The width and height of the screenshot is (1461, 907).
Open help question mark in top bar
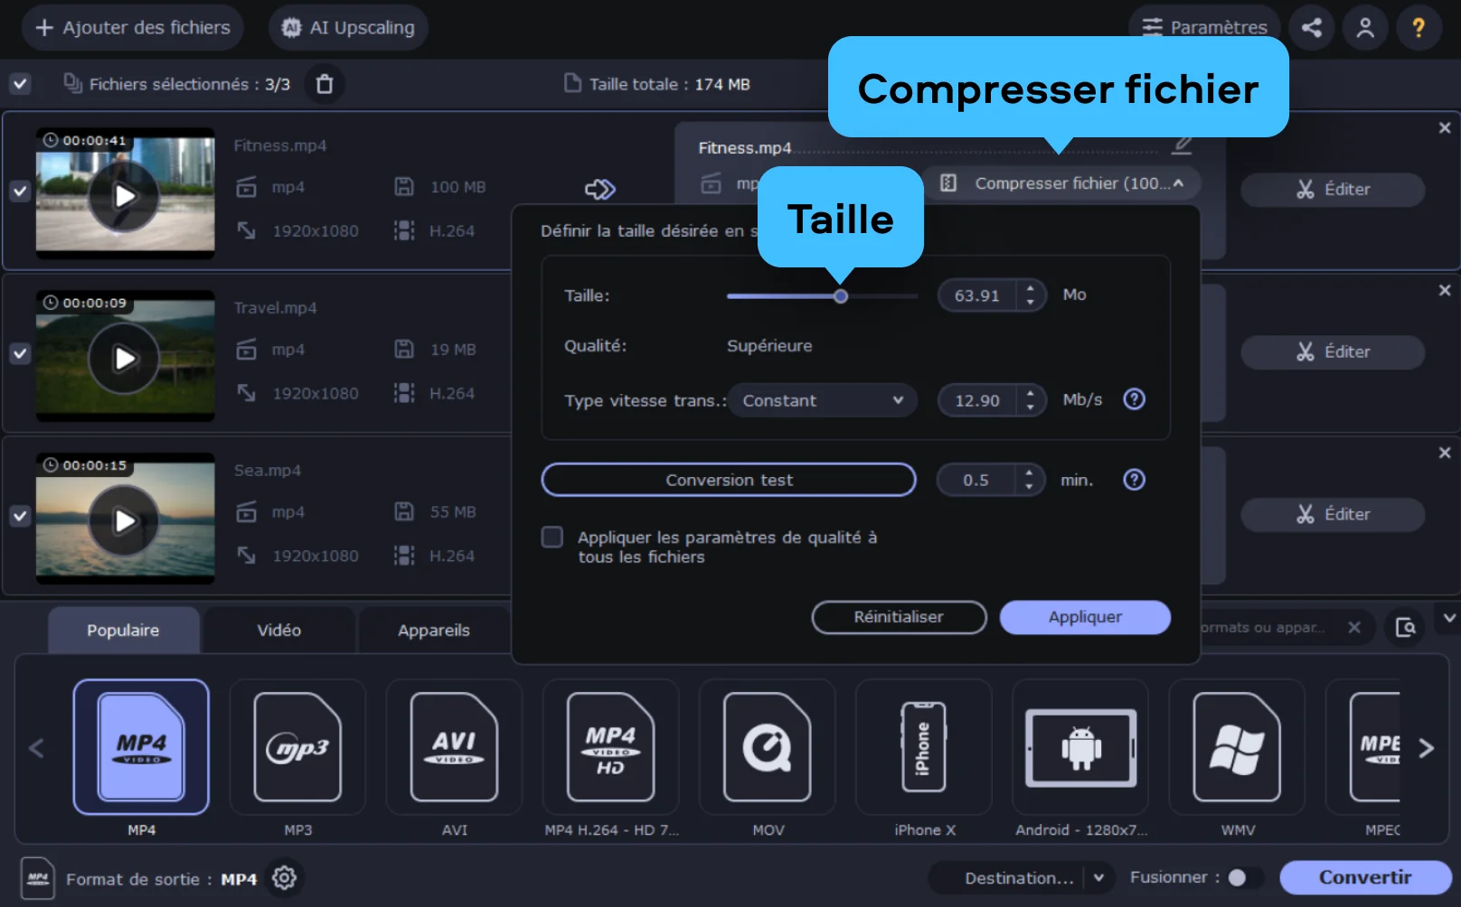coord(1419,28)
